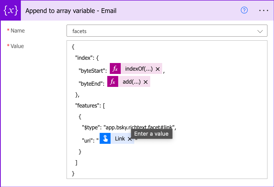The height and width of the screenshot is (187, 274).
Task: Click the blue hand icon on Link token
Action: 105,138
